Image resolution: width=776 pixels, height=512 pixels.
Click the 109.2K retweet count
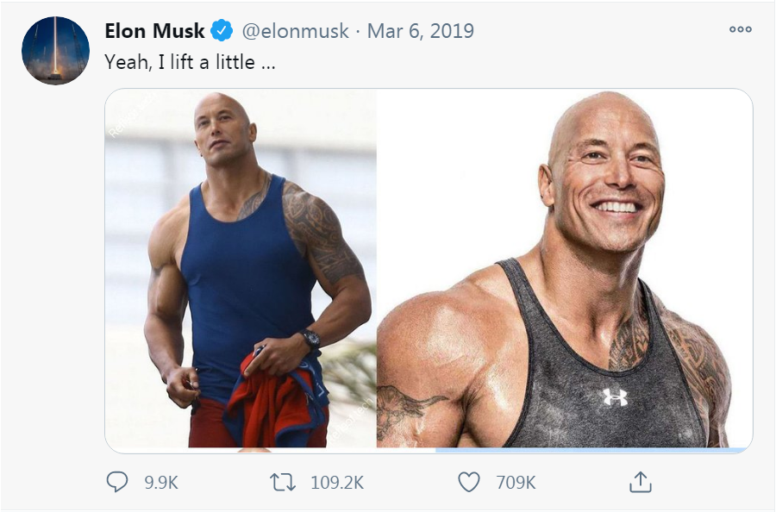click(337, 483)
